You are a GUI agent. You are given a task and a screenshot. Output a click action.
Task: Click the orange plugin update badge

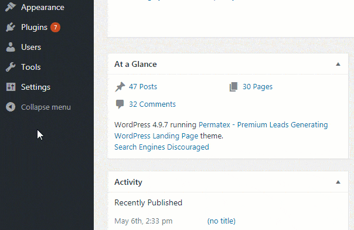click(x=55, y=28)
